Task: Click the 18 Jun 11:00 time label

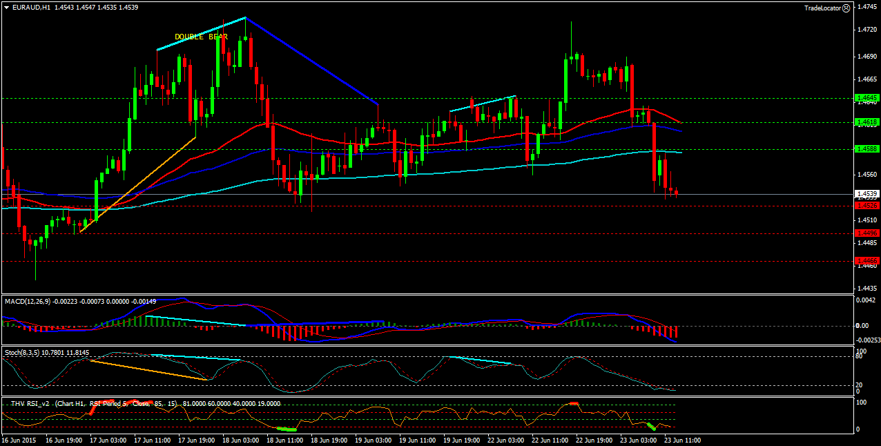Action: 284,440
